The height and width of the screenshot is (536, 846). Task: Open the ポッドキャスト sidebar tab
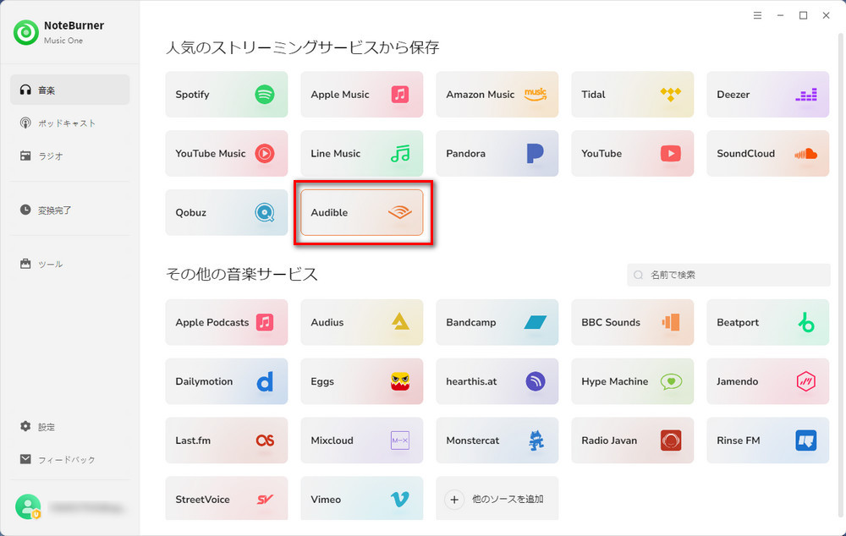70,123
